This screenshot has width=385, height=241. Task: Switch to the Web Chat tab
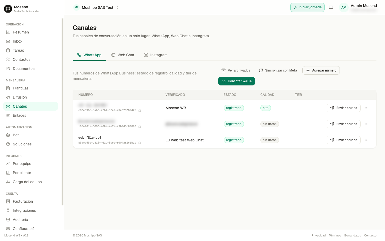(123, 55)
